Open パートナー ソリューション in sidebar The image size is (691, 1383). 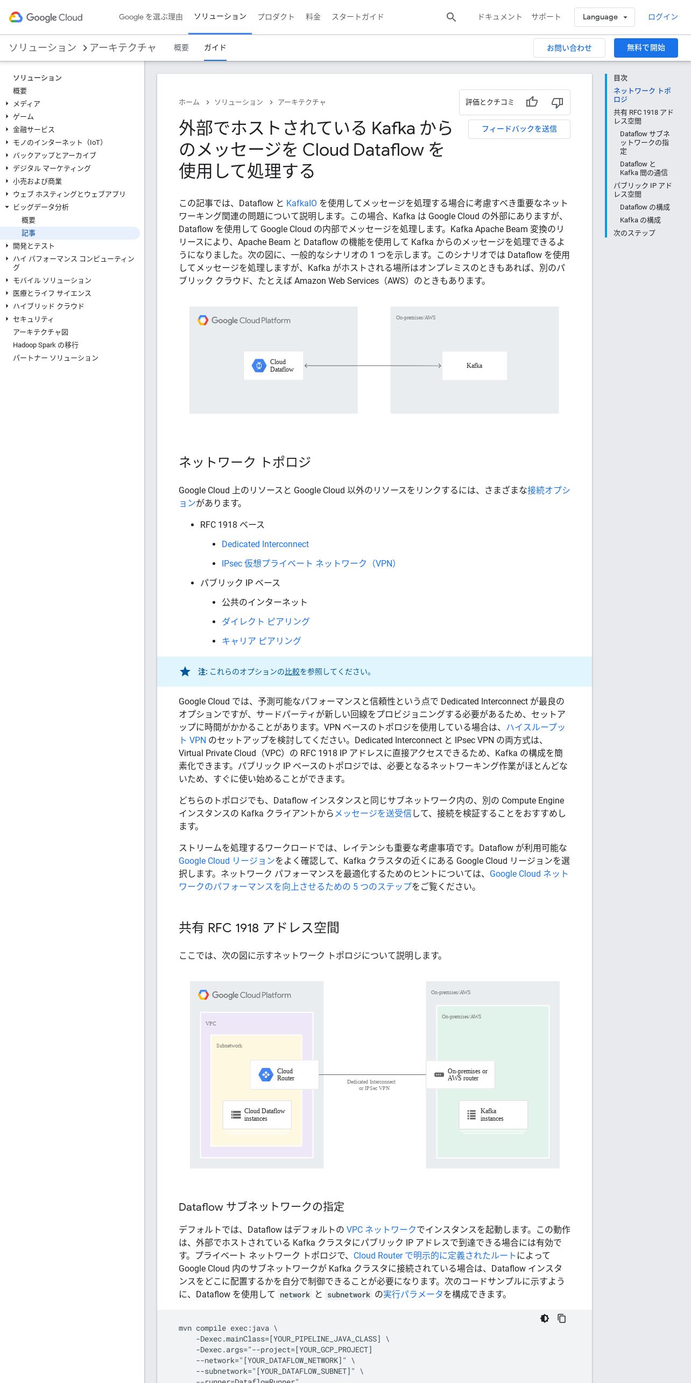point(56,358)
